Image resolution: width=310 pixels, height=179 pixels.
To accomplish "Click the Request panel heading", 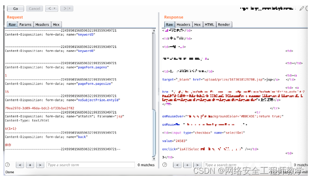I will (15, 17).
